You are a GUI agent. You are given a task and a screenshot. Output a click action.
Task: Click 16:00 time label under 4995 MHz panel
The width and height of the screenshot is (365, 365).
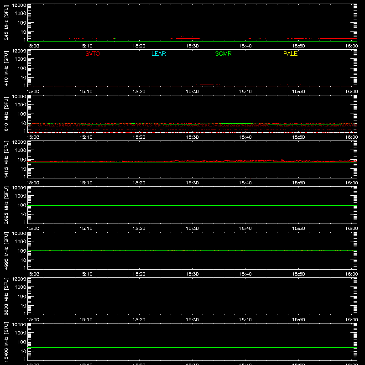point(351,274)
